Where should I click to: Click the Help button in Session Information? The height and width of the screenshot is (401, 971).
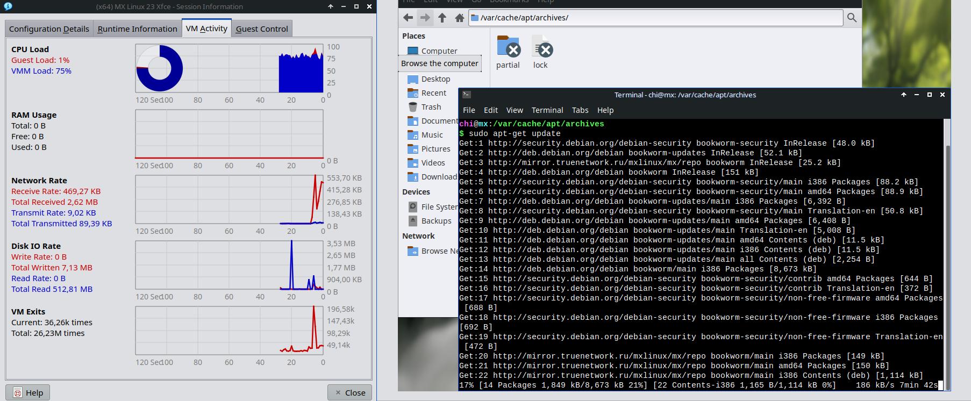28,392
